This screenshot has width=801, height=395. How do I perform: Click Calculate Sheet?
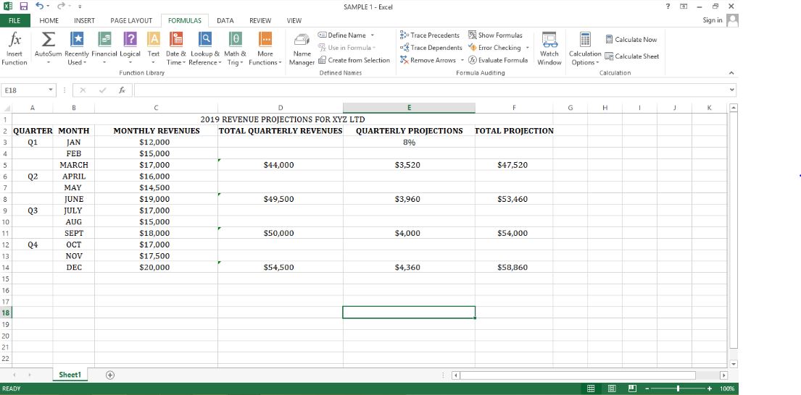point(632,56)
